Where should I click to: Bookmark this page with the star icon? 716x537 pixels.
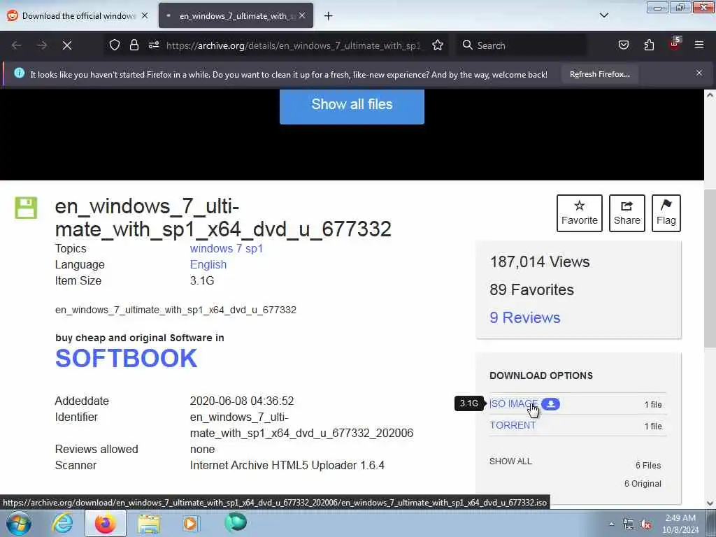click(x=438, y=45)
